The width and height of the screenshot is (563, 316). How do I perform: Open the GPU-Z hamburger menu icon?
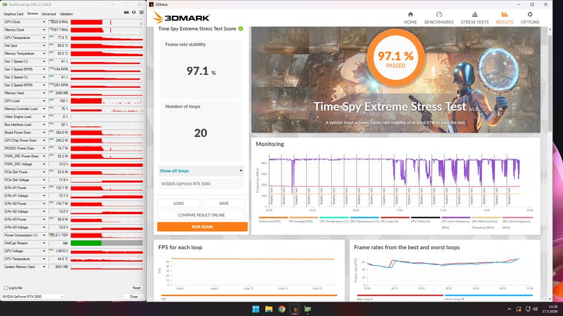click(x=141, y=12)
